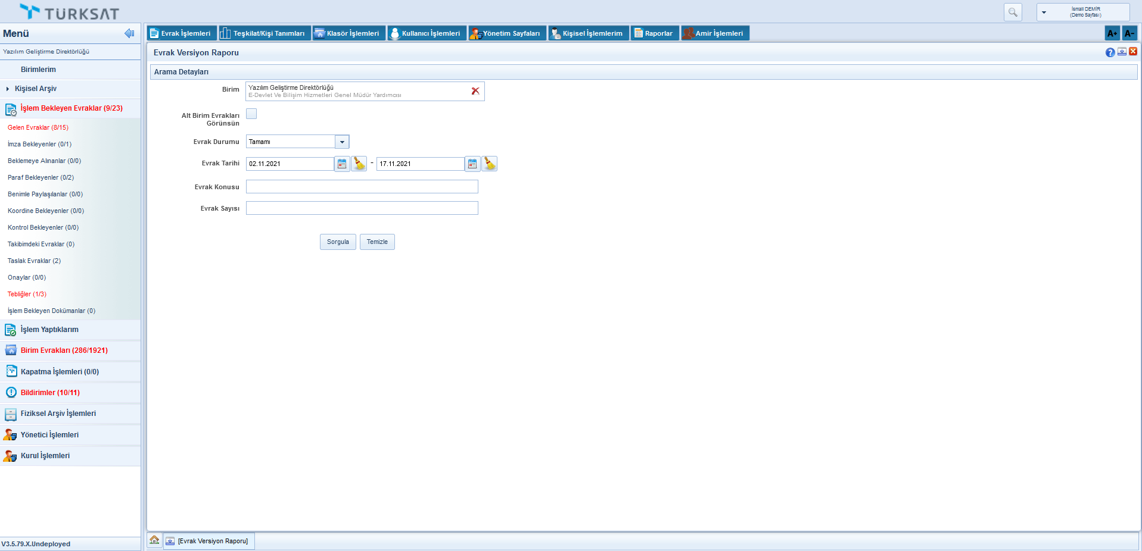This screenshot has height=551, width=1142.
Task: Toggle Alt Birim Evrakları Görünsün checkbox
Action: [x=251, y=114]
